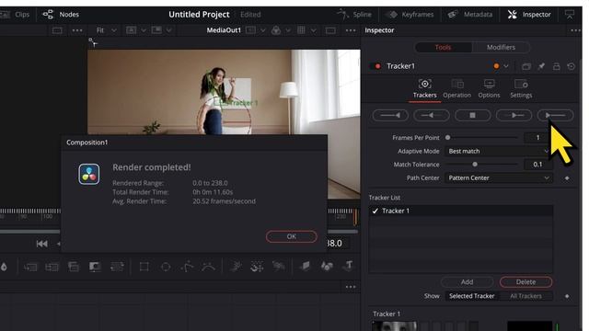The width and height of the screenshot is (589, 331).
Task: Toggle Show keyframe diamond
Action: tap(567, 296)
